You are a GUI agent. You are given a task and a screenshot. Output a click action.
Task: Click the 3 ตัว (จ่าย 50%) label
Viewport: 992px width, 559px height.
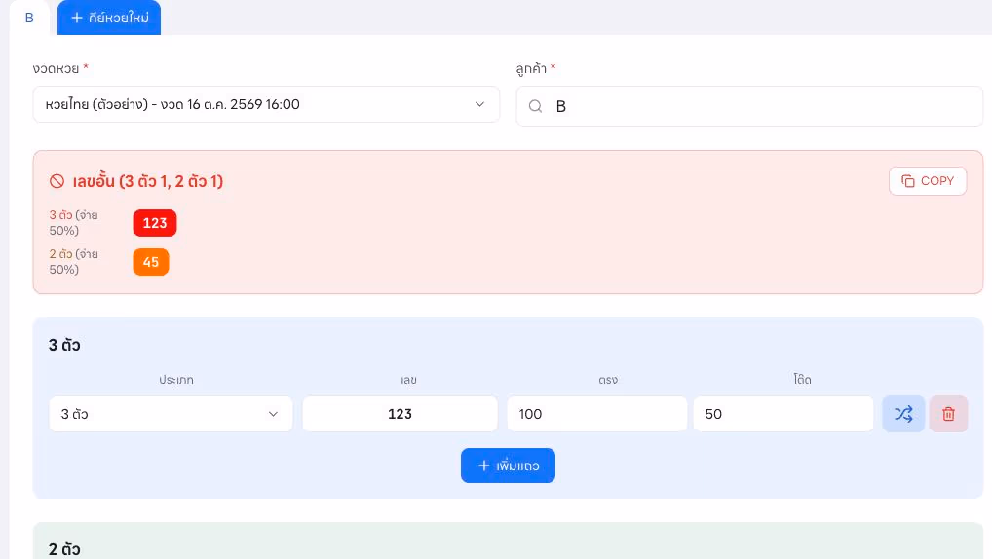pyautogui.click(x=74, y=223)
